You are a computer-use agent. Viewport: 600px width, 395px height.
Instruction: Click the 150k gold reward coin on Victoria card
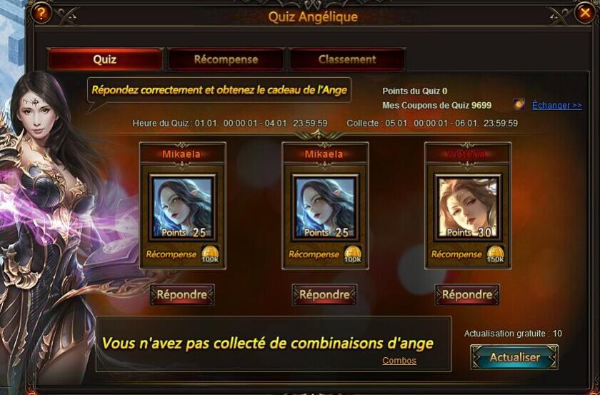coord(495,254)
